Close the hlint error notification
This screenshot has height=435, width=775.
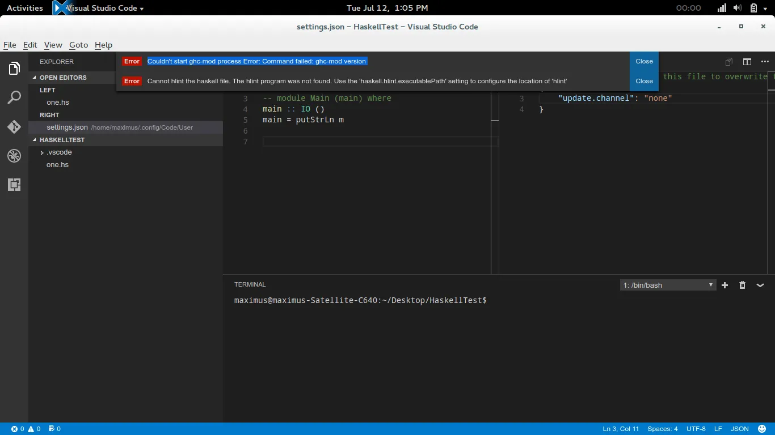(644, 81)
